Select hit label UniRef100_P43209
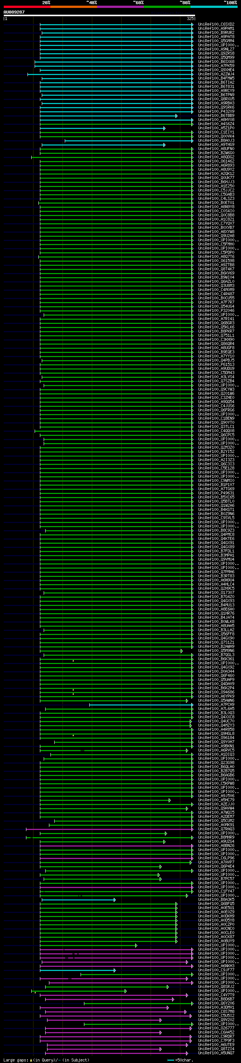 click(x=216, y=111)
